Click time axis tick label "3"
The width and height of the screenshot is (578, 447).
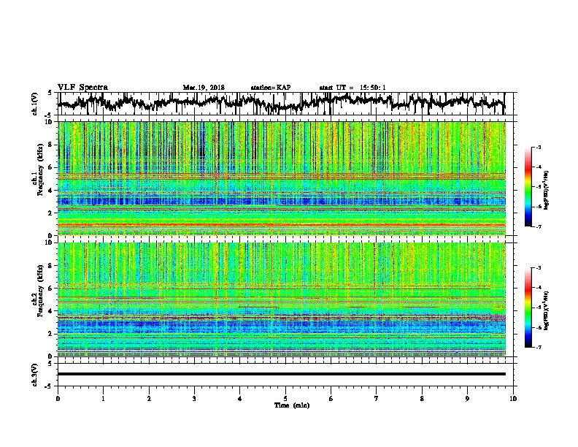194,399
